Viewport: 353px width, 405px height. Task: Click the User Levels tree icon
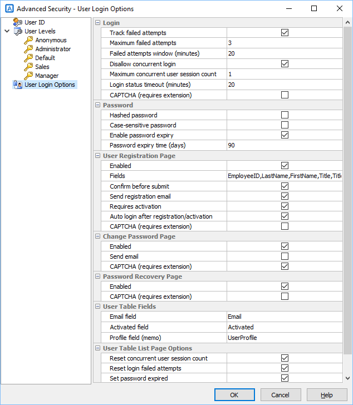pos(18,31)
